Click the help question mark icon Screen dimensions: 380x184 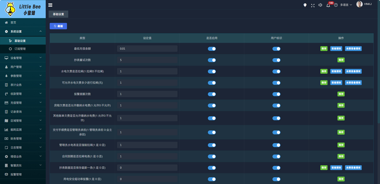[336, 5]
